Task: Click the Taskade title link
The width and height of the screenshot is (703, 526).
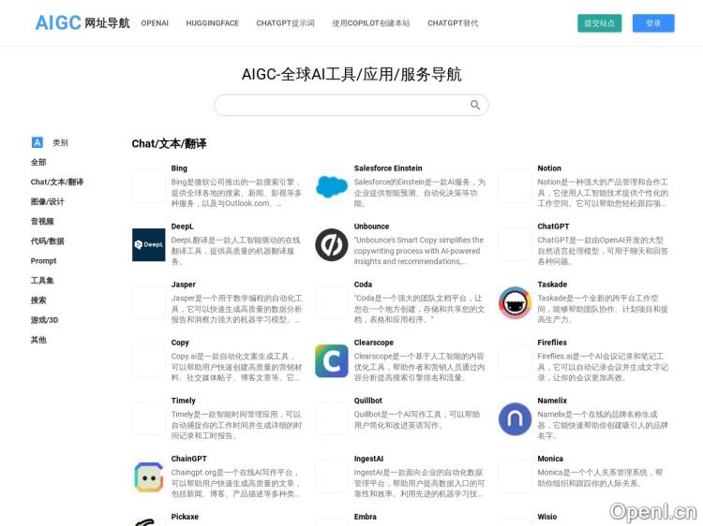Action: pos(552,285)
